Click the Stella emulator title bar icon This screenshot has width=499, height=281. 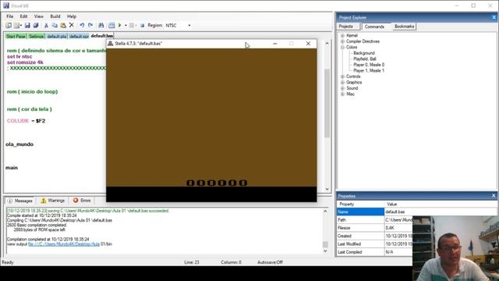pyautogui.click(x=111, y=44)
